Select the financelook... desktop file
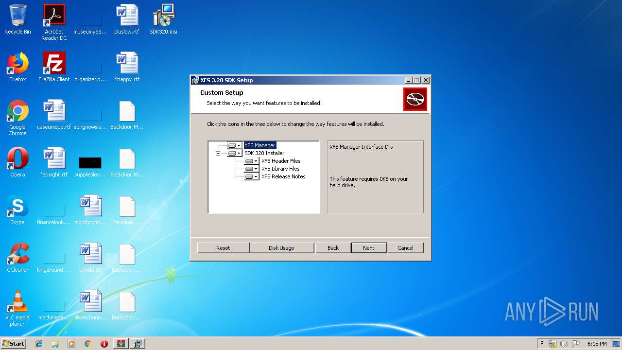This screenshot has width=622, height=350. tap(54, 214)
